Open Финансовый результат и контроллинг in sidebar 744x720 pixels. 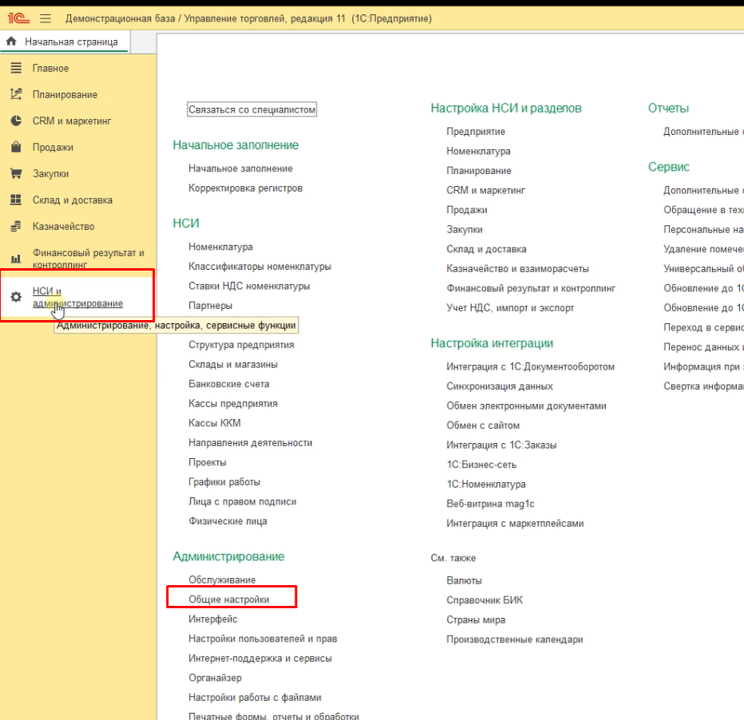coord(89,259)
